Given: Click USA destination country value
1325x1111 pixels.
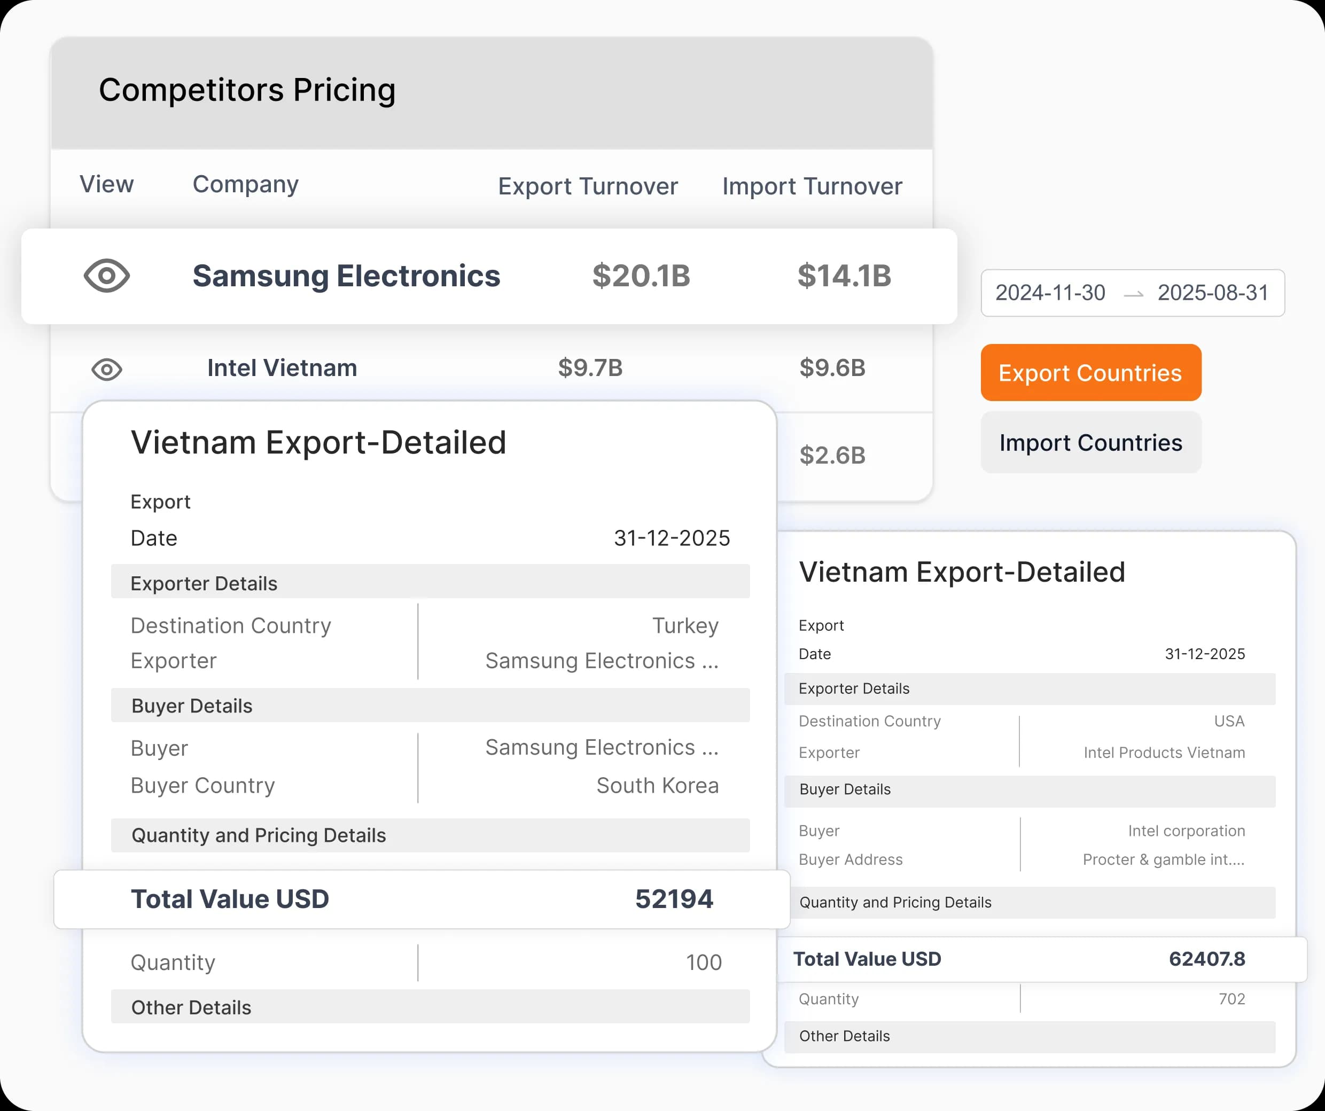Looking at the screenshot, I should pos(1229,721).
